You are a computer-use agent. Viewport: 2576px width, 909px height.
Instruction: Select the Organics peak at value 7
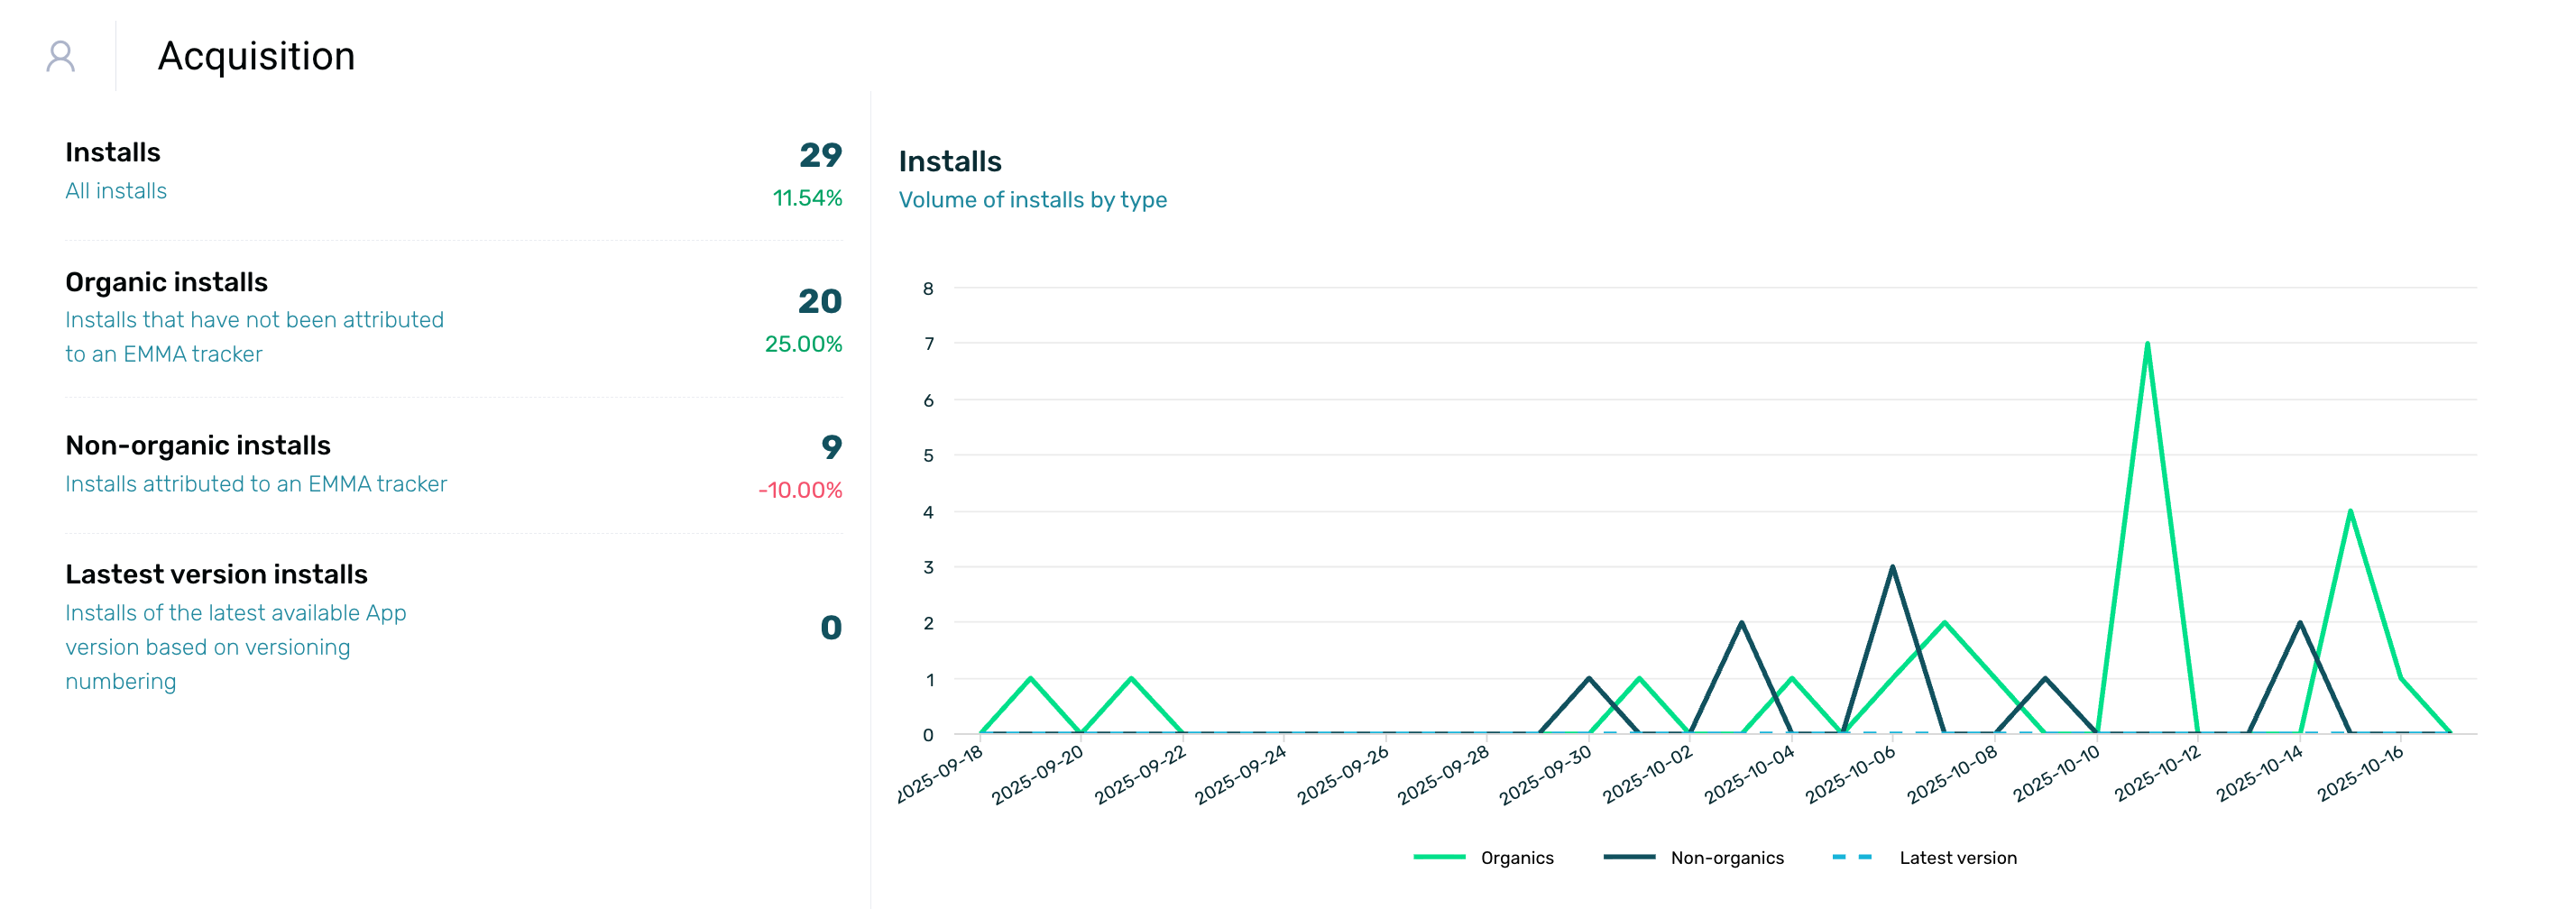point(2146,344)
